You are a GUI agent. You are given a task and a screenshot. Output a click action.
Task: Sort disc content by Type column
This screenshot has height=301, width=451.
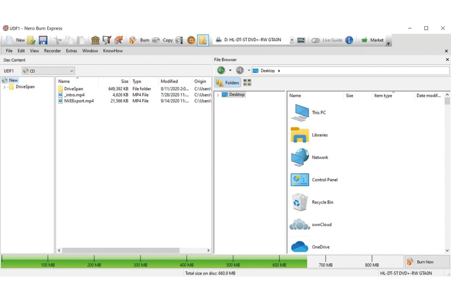pyautogui.click(x=144, y=81)
